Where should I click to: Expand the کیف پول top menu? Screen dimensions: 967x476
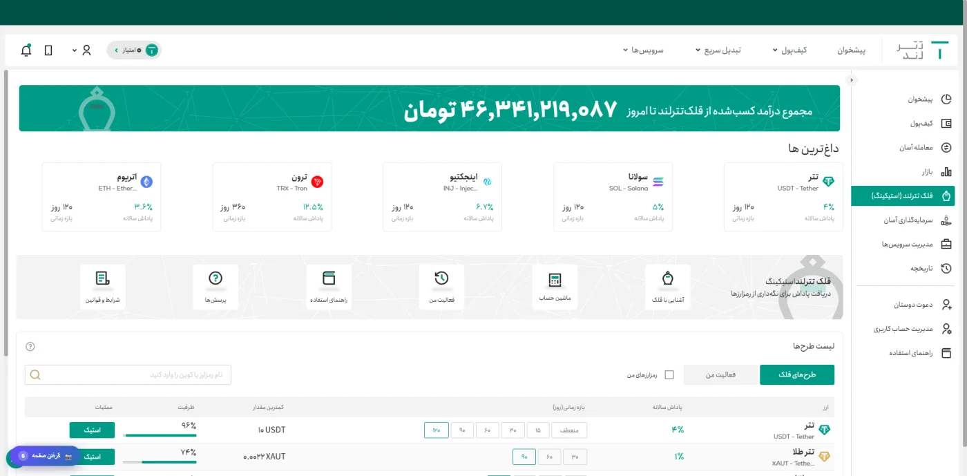coord(789,50)
